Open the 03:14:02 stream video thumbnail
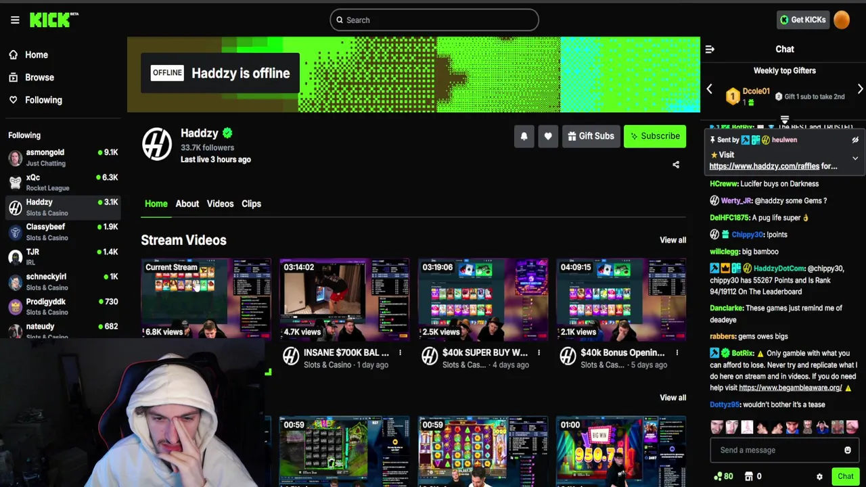This screenshot has width=866, height=487. pyautogui.click(x=344, y=298)
